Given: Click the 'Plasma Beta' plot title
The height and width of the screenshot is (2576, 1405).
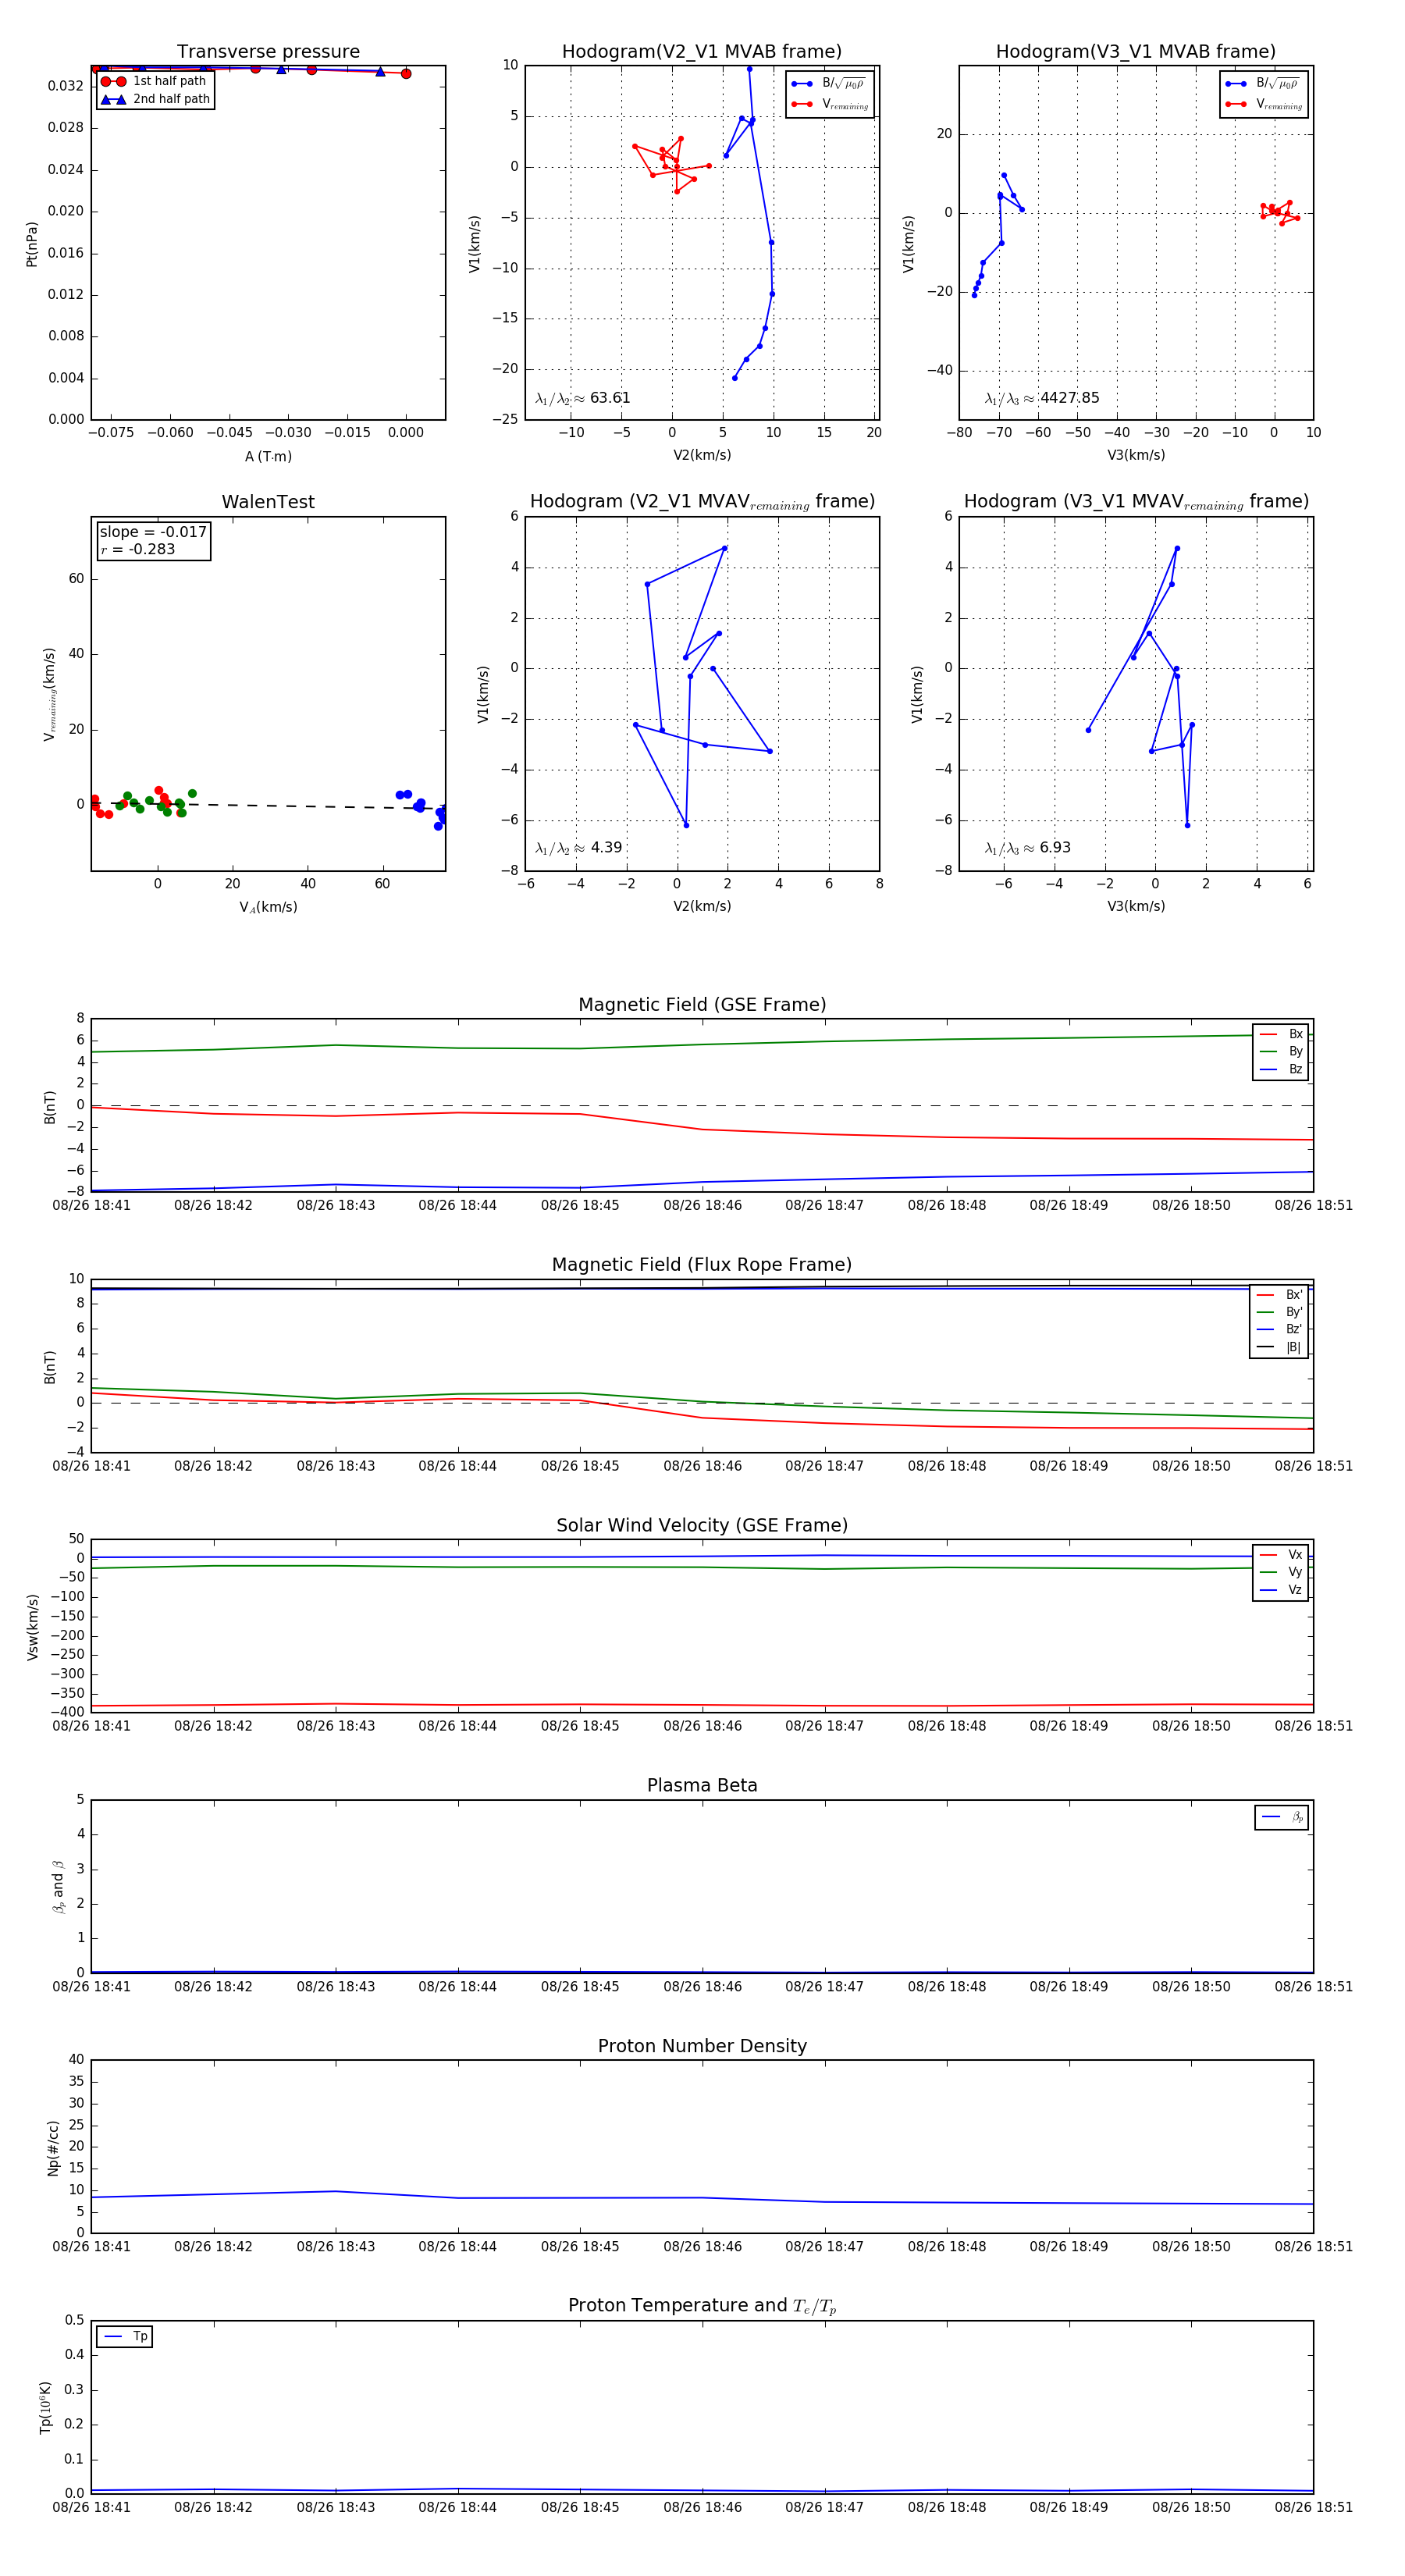Looking at the screenshot, I should click(x=702, y=1786).
